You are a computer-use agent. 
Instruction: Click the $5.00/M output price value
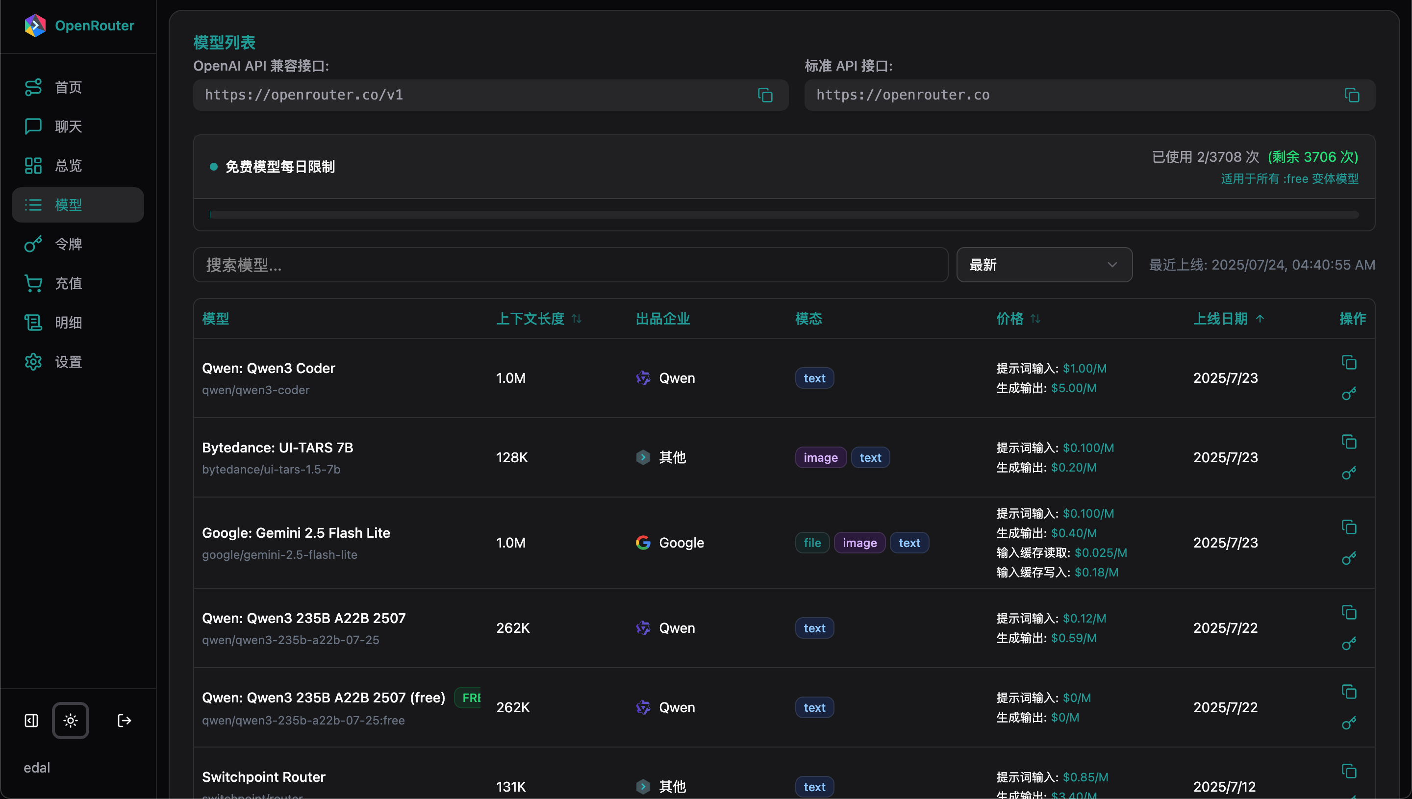[x=1073, y=388]
